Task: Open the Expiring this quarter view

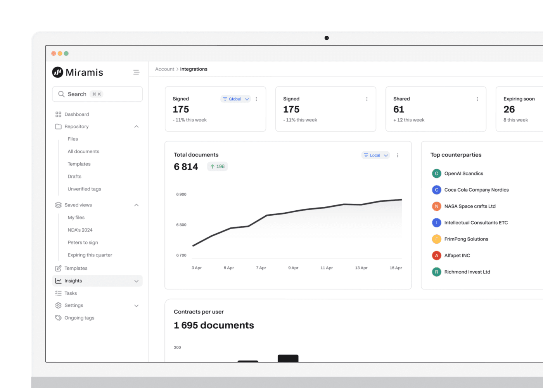Action: coord(90,255)
